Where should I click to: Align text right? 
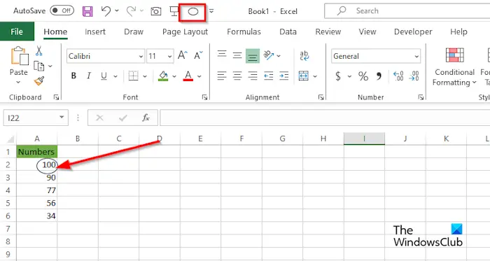(253, 76)
